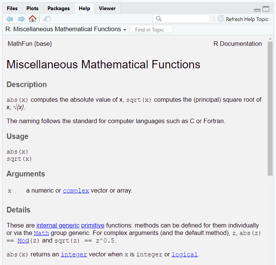Open the Packages tab
This screenshot has height=265, width=276.
pos(59,8)
